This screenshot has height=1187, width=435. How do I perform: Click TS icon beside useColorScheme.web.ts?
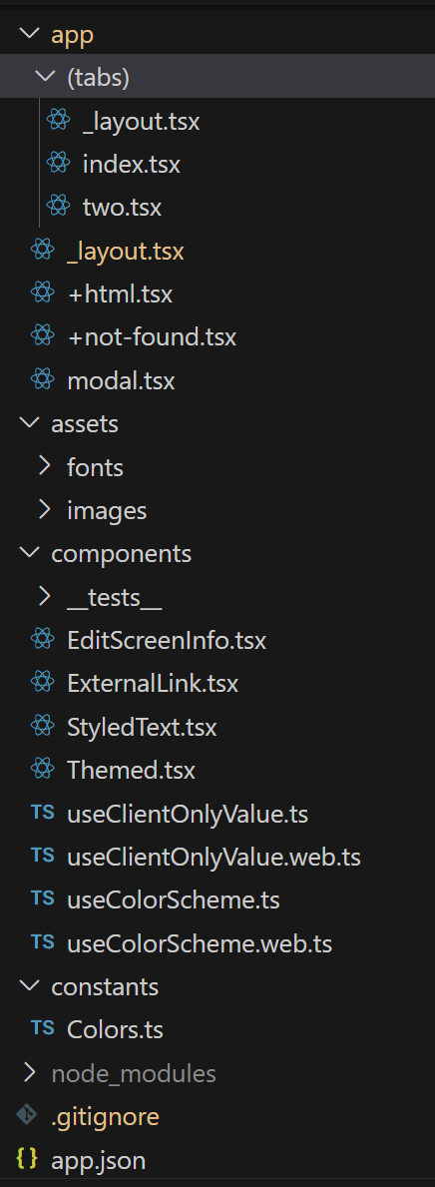[42, 943]
